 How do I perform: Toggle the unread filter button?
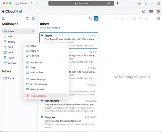point(96,18)
